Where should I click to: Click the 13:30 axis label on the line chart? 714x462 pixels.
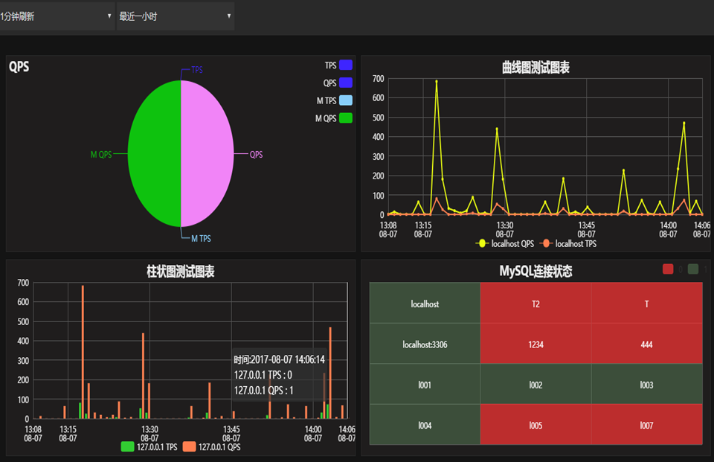click(504, 230)
